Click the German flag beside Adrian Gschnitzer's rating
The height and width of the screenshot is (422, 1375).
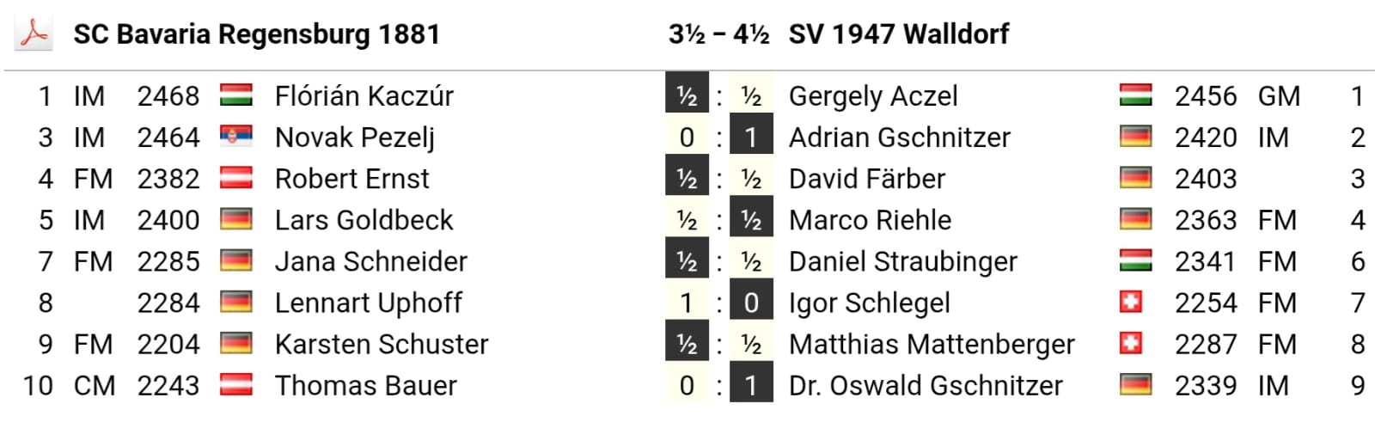[x=1135, y=137]
